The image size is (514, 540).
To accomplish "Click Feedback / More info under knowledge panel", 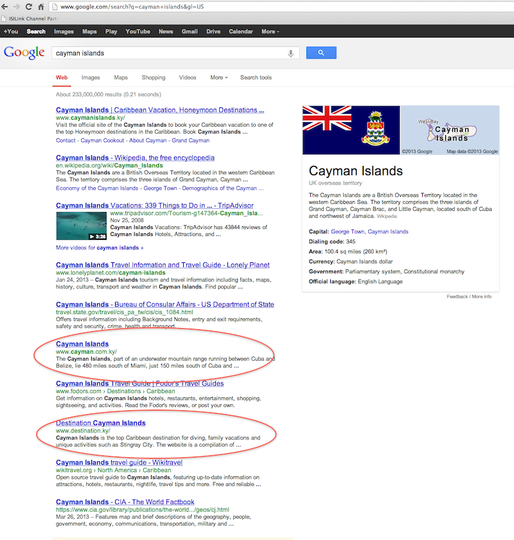I will coord(469,296).
